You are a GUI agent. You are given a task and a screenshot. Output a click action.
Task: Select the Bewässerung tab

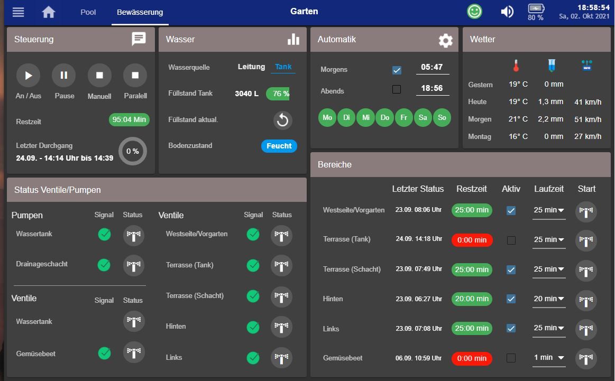pos(140,12)
